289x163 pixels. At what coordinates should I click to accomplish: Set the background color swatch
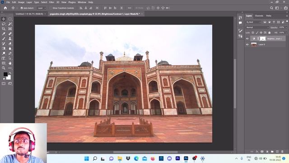[x=9, y=77]
